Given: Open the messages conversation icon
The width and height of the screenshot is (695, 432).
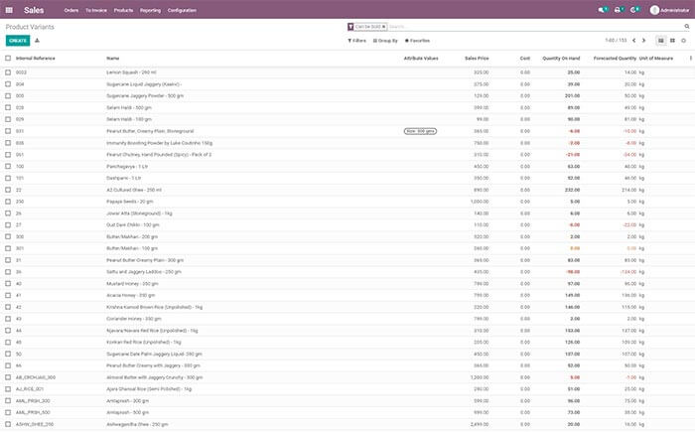Looking at the screenshot, I should (x=602, y=10).
